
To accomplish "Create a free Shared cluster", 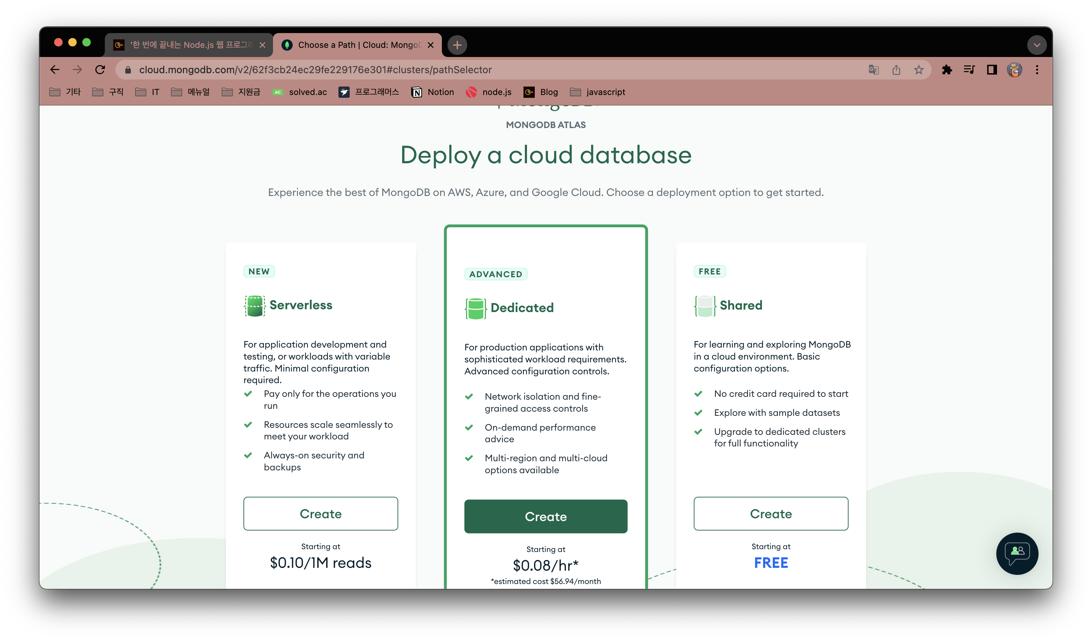I will pyautogui.click(x=770, y=513).
